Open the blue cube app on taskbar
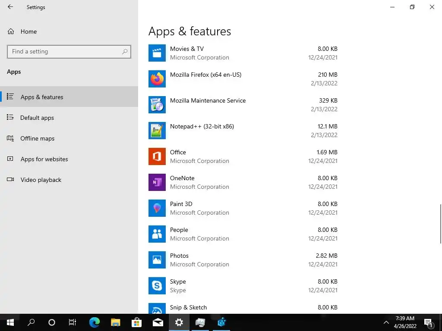442x331 pixels. click(221, 322)
